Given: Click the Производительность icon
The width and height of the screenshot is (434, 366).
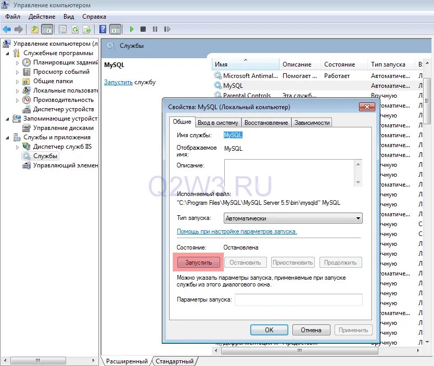Looking at the screenshot, I should [x=27, y=100].
